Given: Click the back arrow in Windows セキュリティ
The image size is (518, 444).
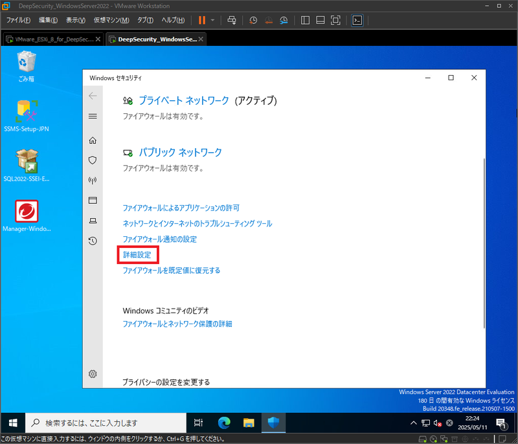Looking at the screenshot, I should [x=93, y=96].
